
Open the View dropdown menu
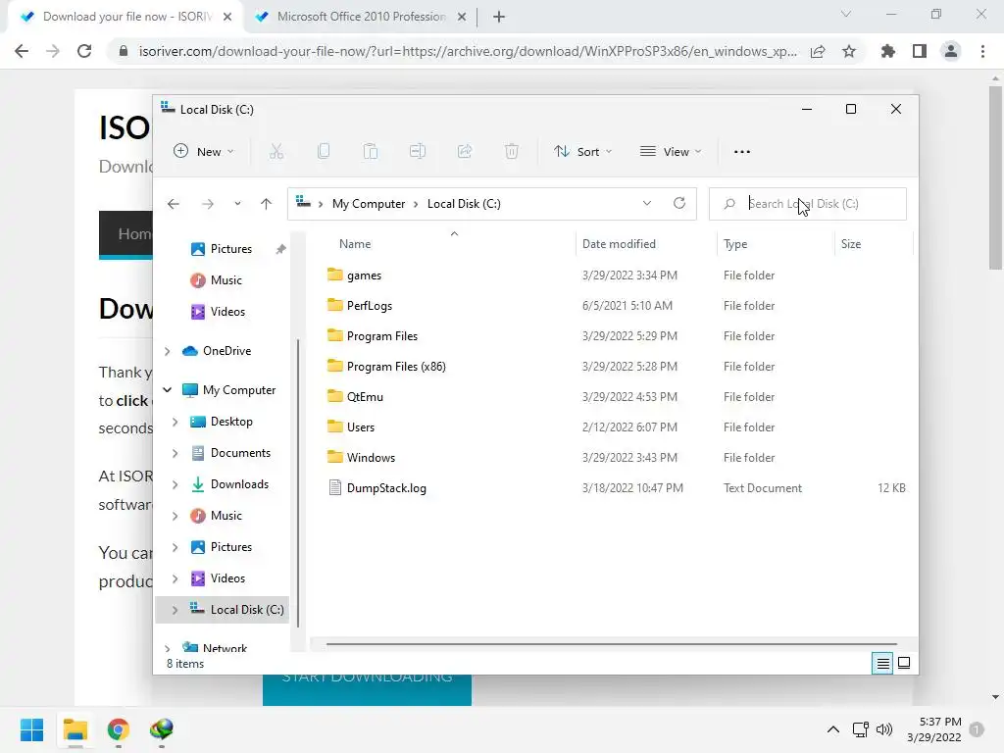pyautogui.click(x=671, y=152)
